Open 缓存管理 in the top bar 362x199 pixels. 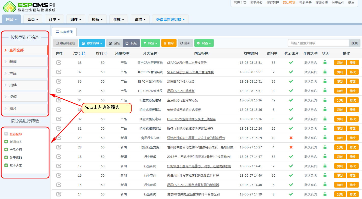[x=273, y=3]
